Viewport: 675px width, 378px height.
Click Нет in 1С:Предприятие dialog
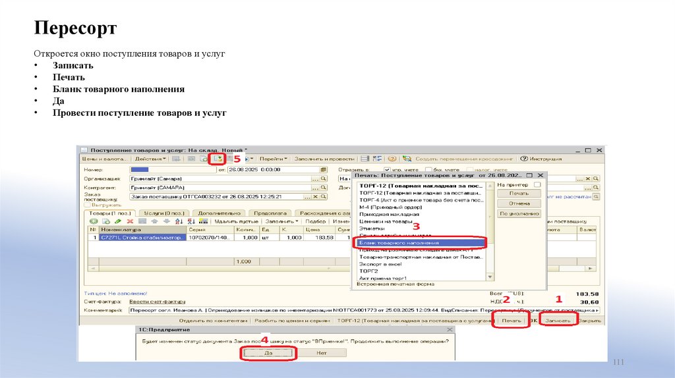click(322, 353)
